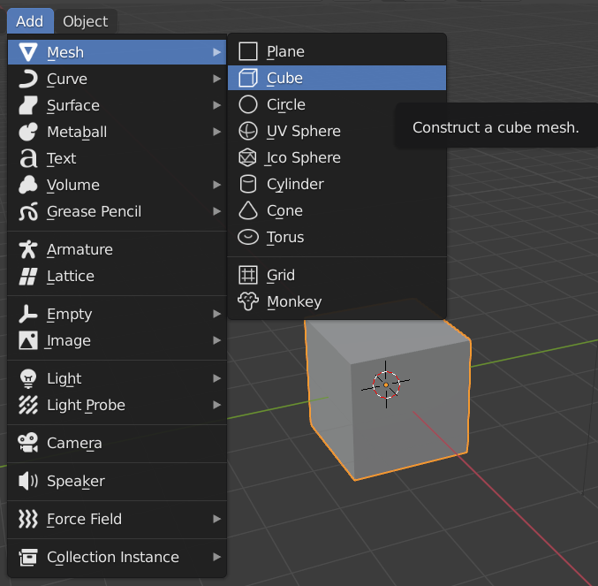Expand the Light submenu arrow
Viewport: 598px width, 586px height.
coord(216,378)
